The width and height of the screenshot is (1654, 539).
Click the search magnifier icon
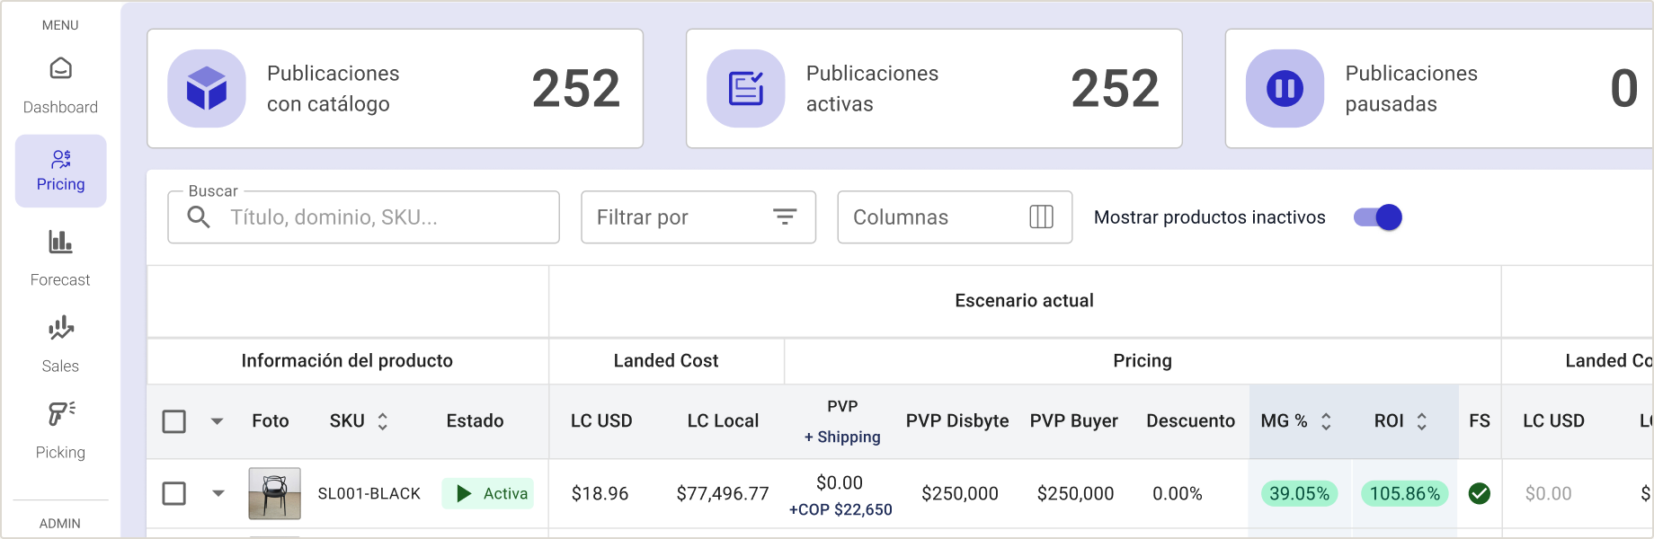199,217
